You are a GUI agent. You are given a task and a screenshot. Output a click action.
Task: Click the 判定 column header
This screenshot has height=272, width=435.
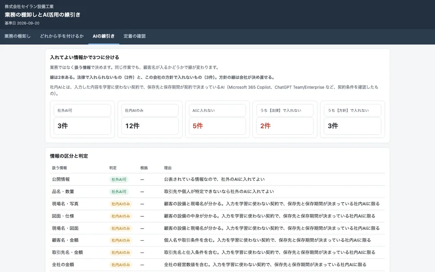[113, 168]
